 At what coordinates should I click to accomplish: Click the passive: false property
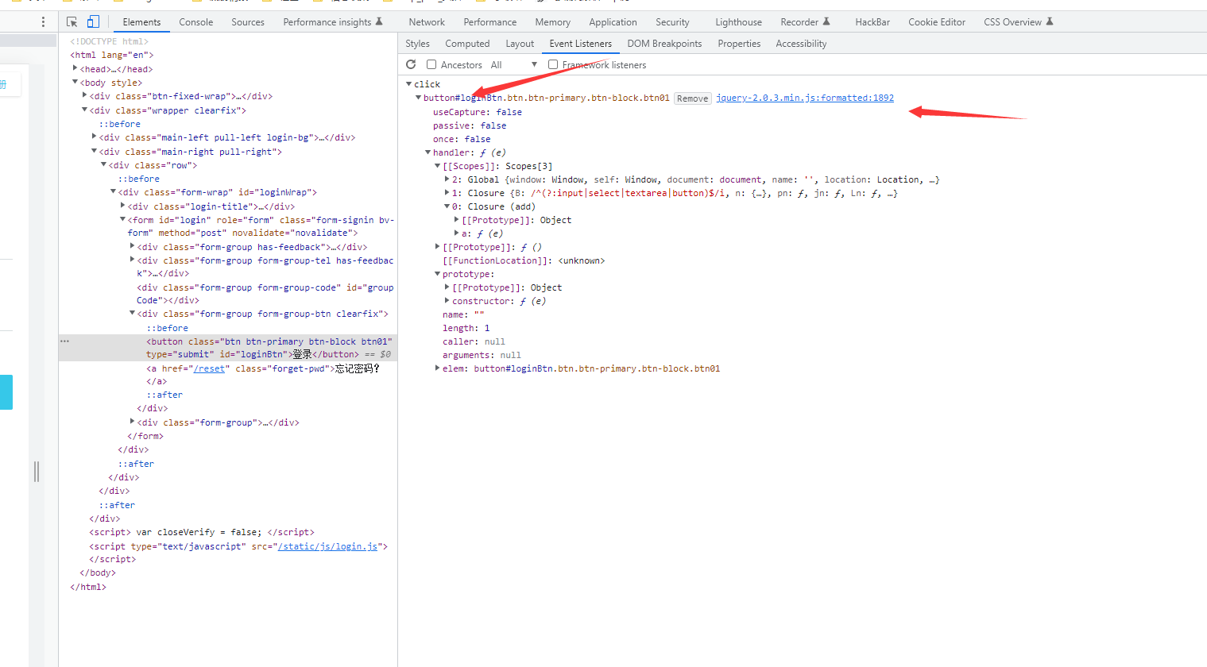[x=470, y=125]
